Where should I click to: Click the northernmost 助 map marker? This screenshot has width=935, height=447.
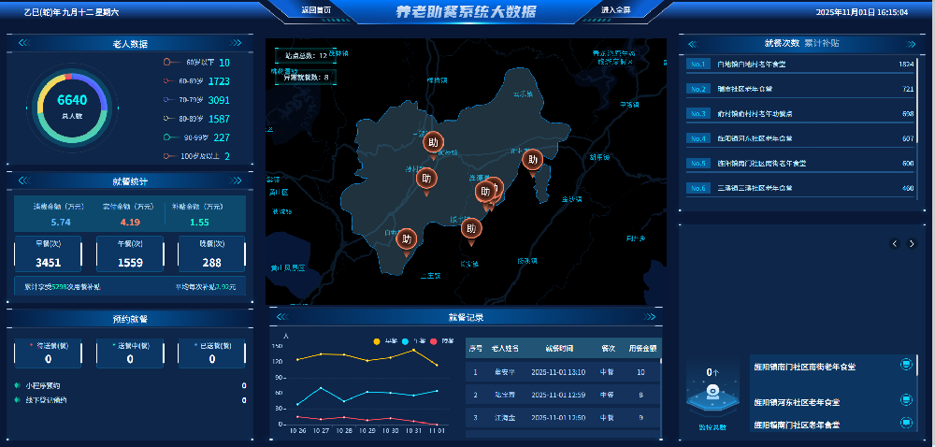431,142
